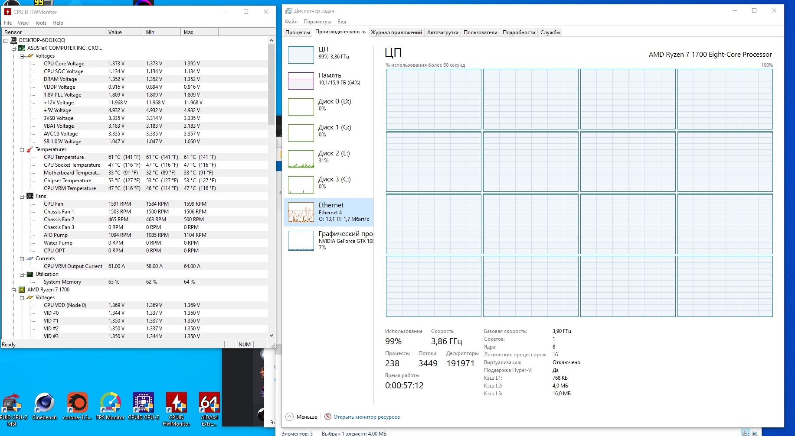Click the Value column header
Screen dimensions: 795x436
point(124,32)
